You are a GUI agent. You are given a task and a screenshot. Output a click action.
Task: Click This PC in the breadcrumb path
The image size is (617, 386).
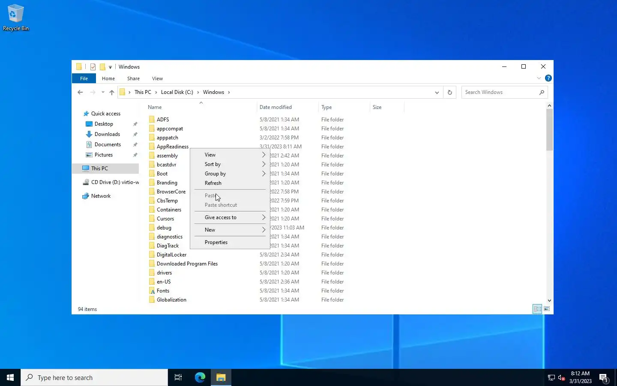(x=143, y=92)
